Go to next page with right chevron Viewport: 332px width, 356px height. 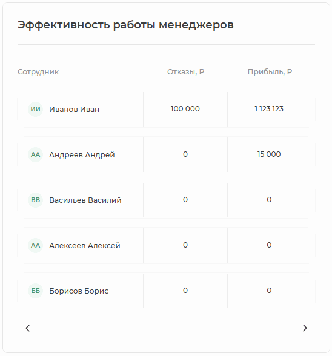[x=305, y=328]
